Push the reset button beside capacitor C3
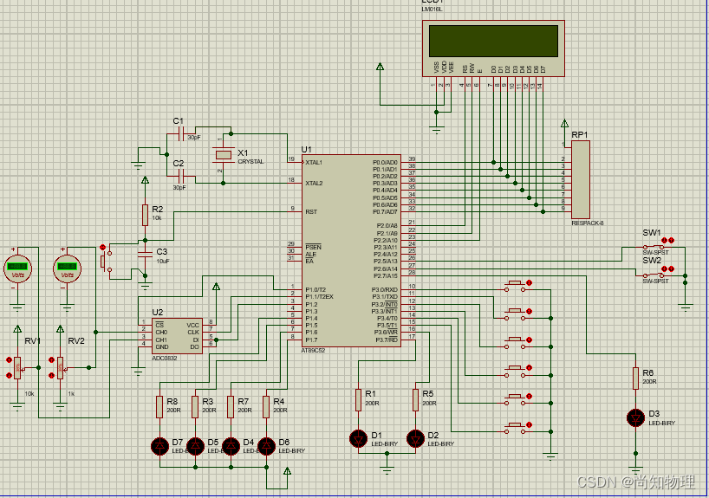The image size is (709, 498). (x=105, y=262)
